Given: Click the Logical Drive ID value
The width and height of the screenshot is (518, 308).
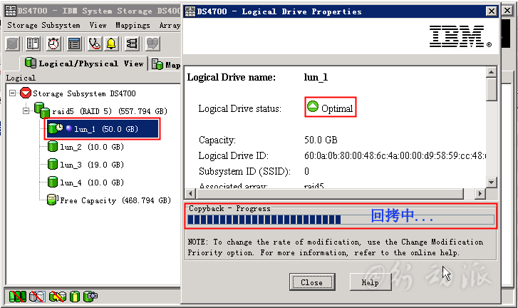Looking at the screenshot, I should click(395, 155).
